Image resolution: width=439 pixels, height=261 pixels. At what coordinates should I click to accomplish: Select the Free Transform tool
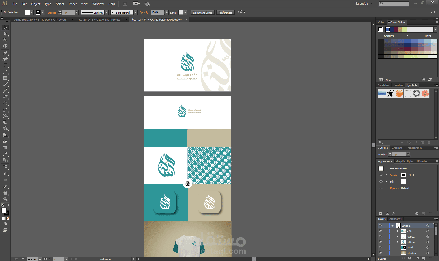5,122
